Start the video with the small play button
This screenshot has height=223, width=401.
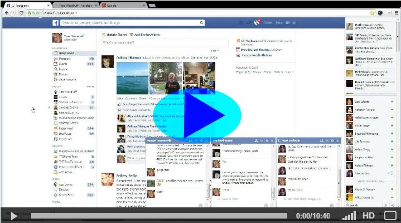[x=14, y=216]
